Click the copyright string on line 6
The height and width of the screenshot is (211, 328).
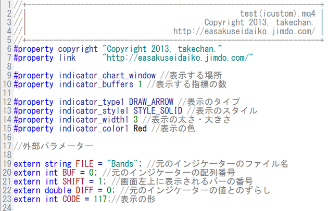(x=162, y=49)
